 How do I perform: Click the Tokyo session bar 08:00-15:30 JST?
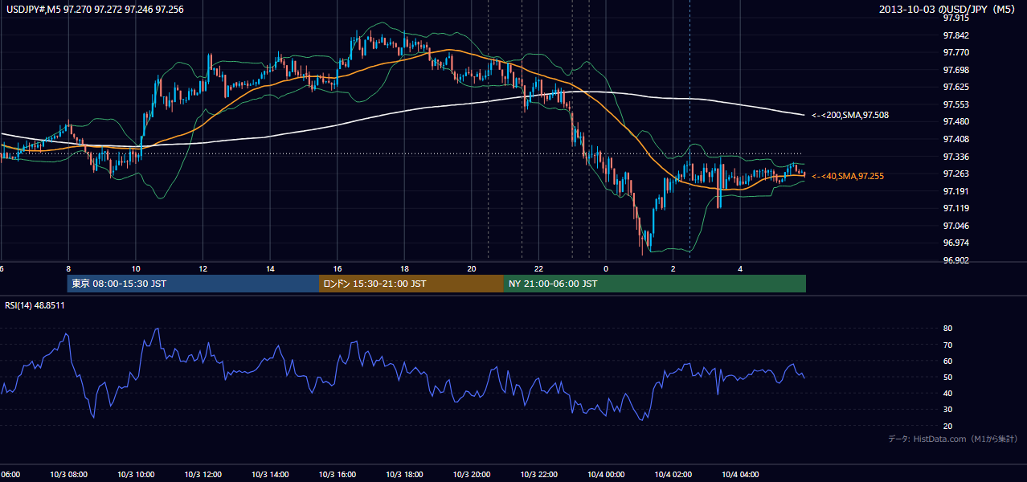point(193,284)
